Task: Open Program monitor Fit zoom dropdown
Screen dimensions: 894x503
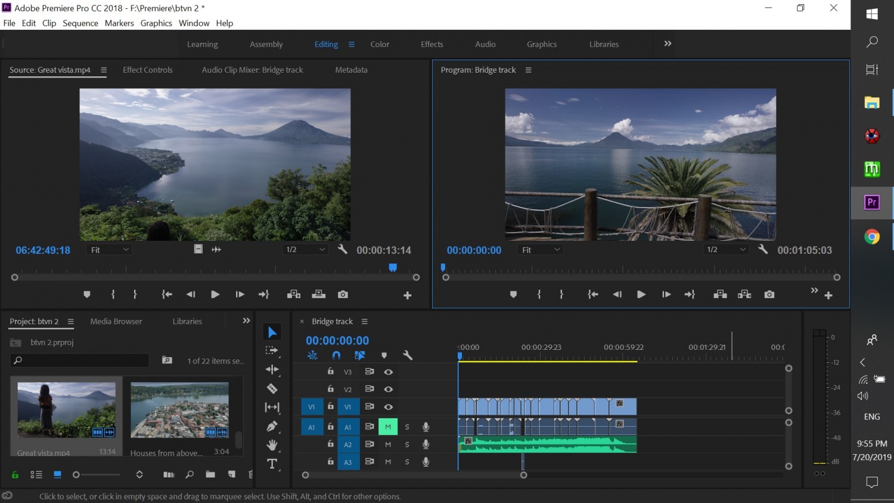Action: [x=541, y=250]
